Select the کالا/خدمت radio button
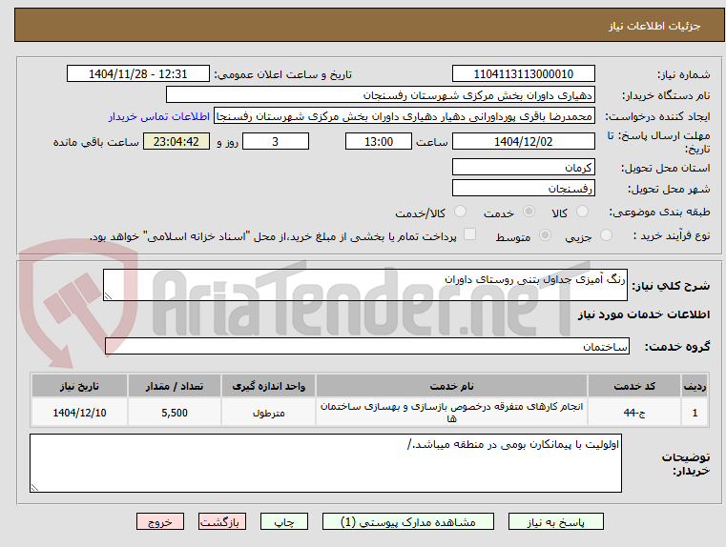 460,212
